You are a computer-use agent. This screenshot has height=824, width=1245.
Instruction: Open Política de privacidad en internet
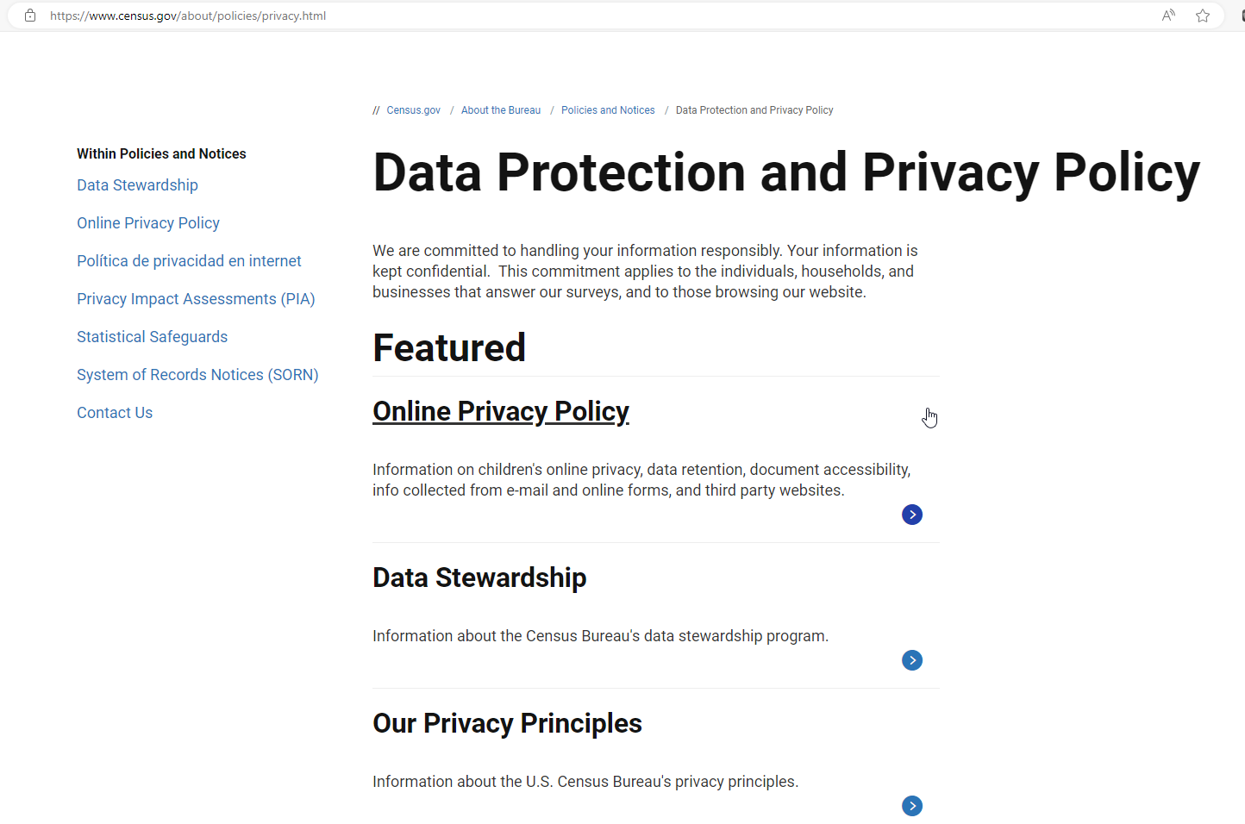189,261
